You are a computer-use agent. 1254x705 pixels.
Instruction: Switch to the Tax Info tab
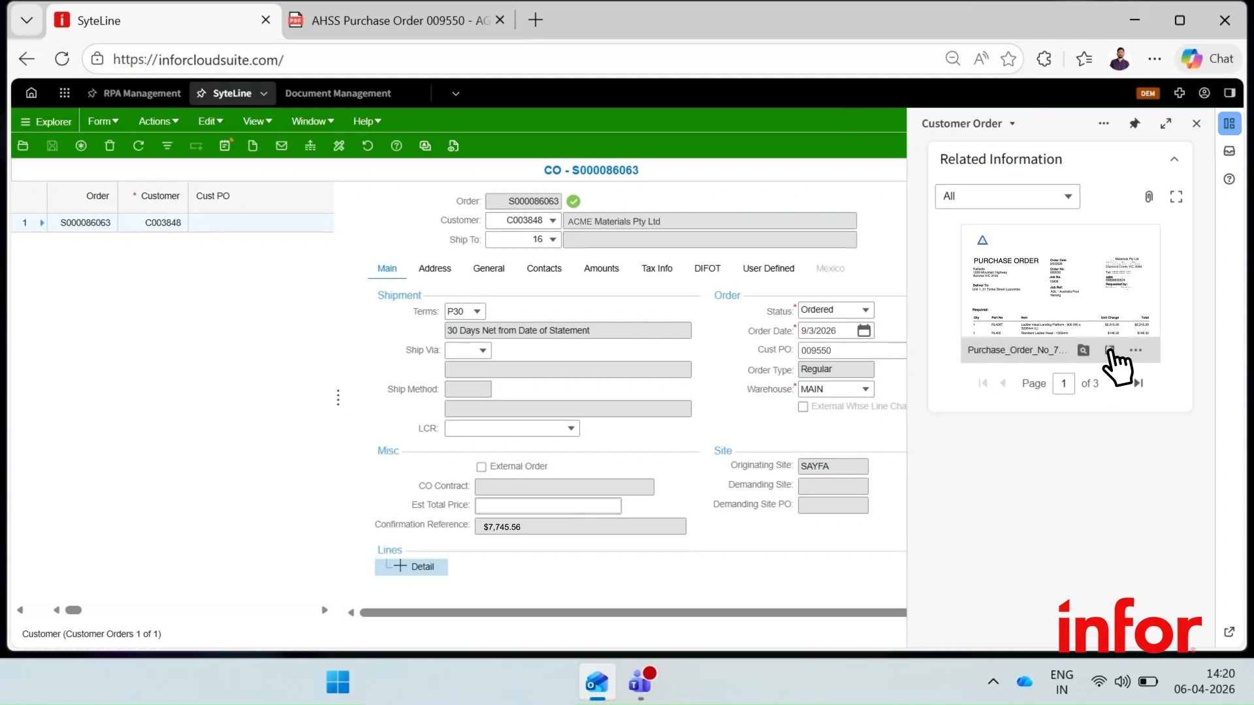point(657,268)
